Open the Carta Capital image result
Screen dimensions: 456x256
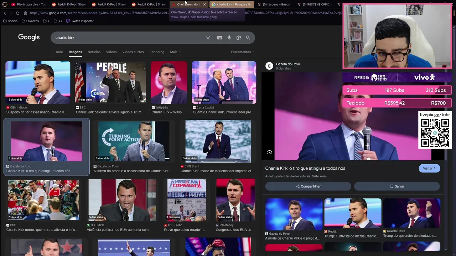224,82
